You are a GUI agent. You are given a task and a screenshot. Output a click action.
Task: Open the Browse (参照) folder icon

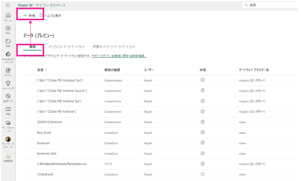pyautogui.click(x=8, y=43)
